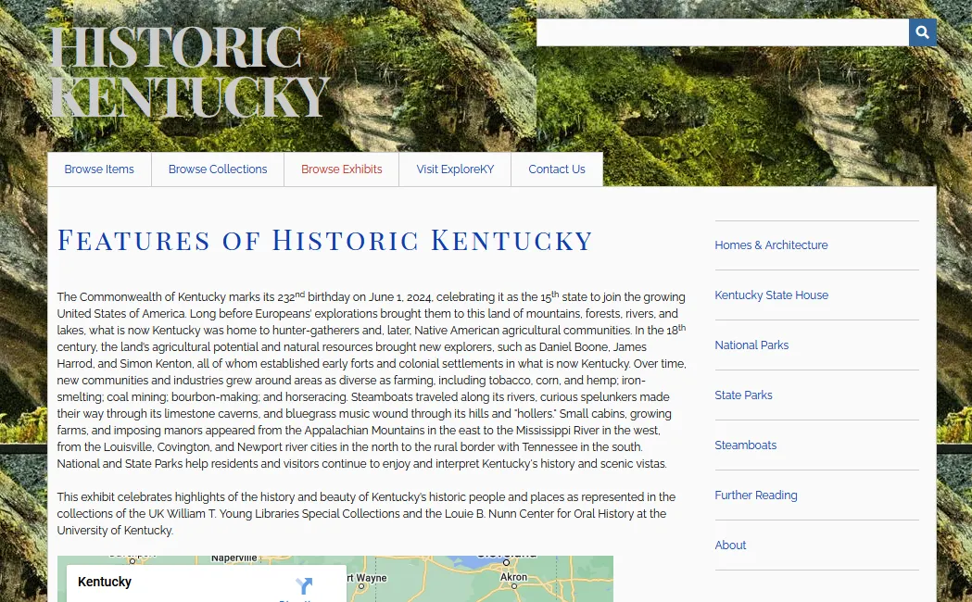Click the Kentucky label on map card
This screenshot has height=602, width=972.
coord(105,582)
